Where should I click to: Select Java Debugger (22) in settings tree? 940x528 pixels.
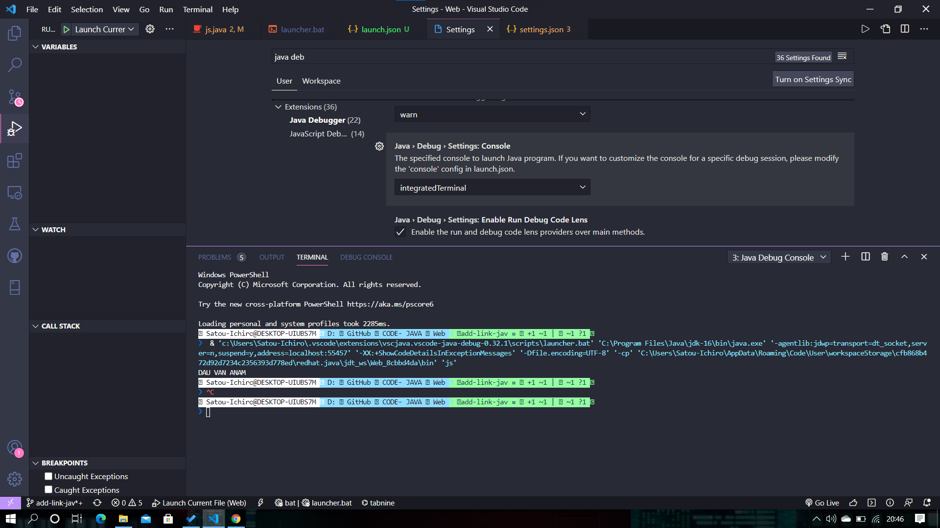point(325,120)
